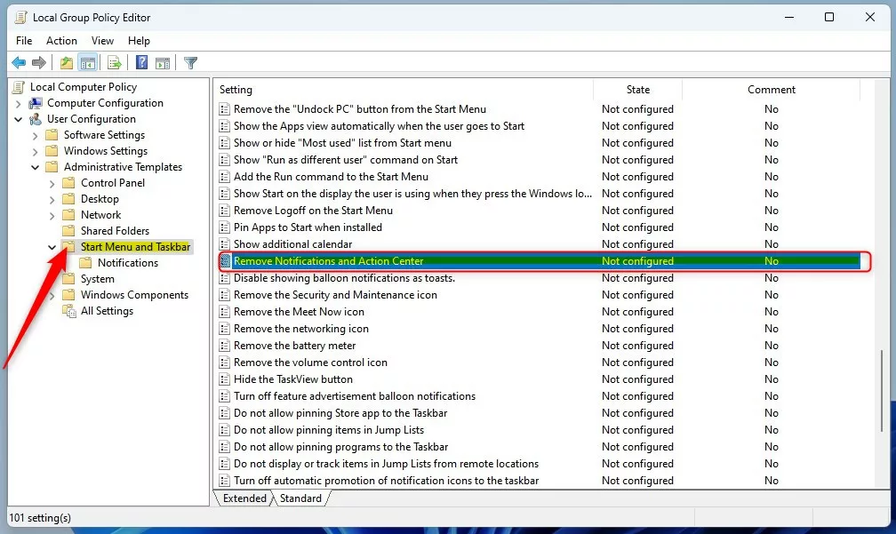Expand the Computer Configuration node

pyautogui.click(x=18, y=103)
